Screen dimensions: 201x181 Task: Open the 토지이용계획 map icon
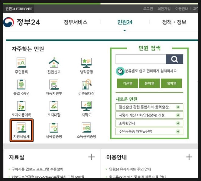pos(21,106)
